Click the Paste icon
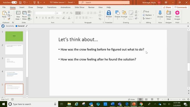Screen dimensions: 190x107 pos(4,13)
